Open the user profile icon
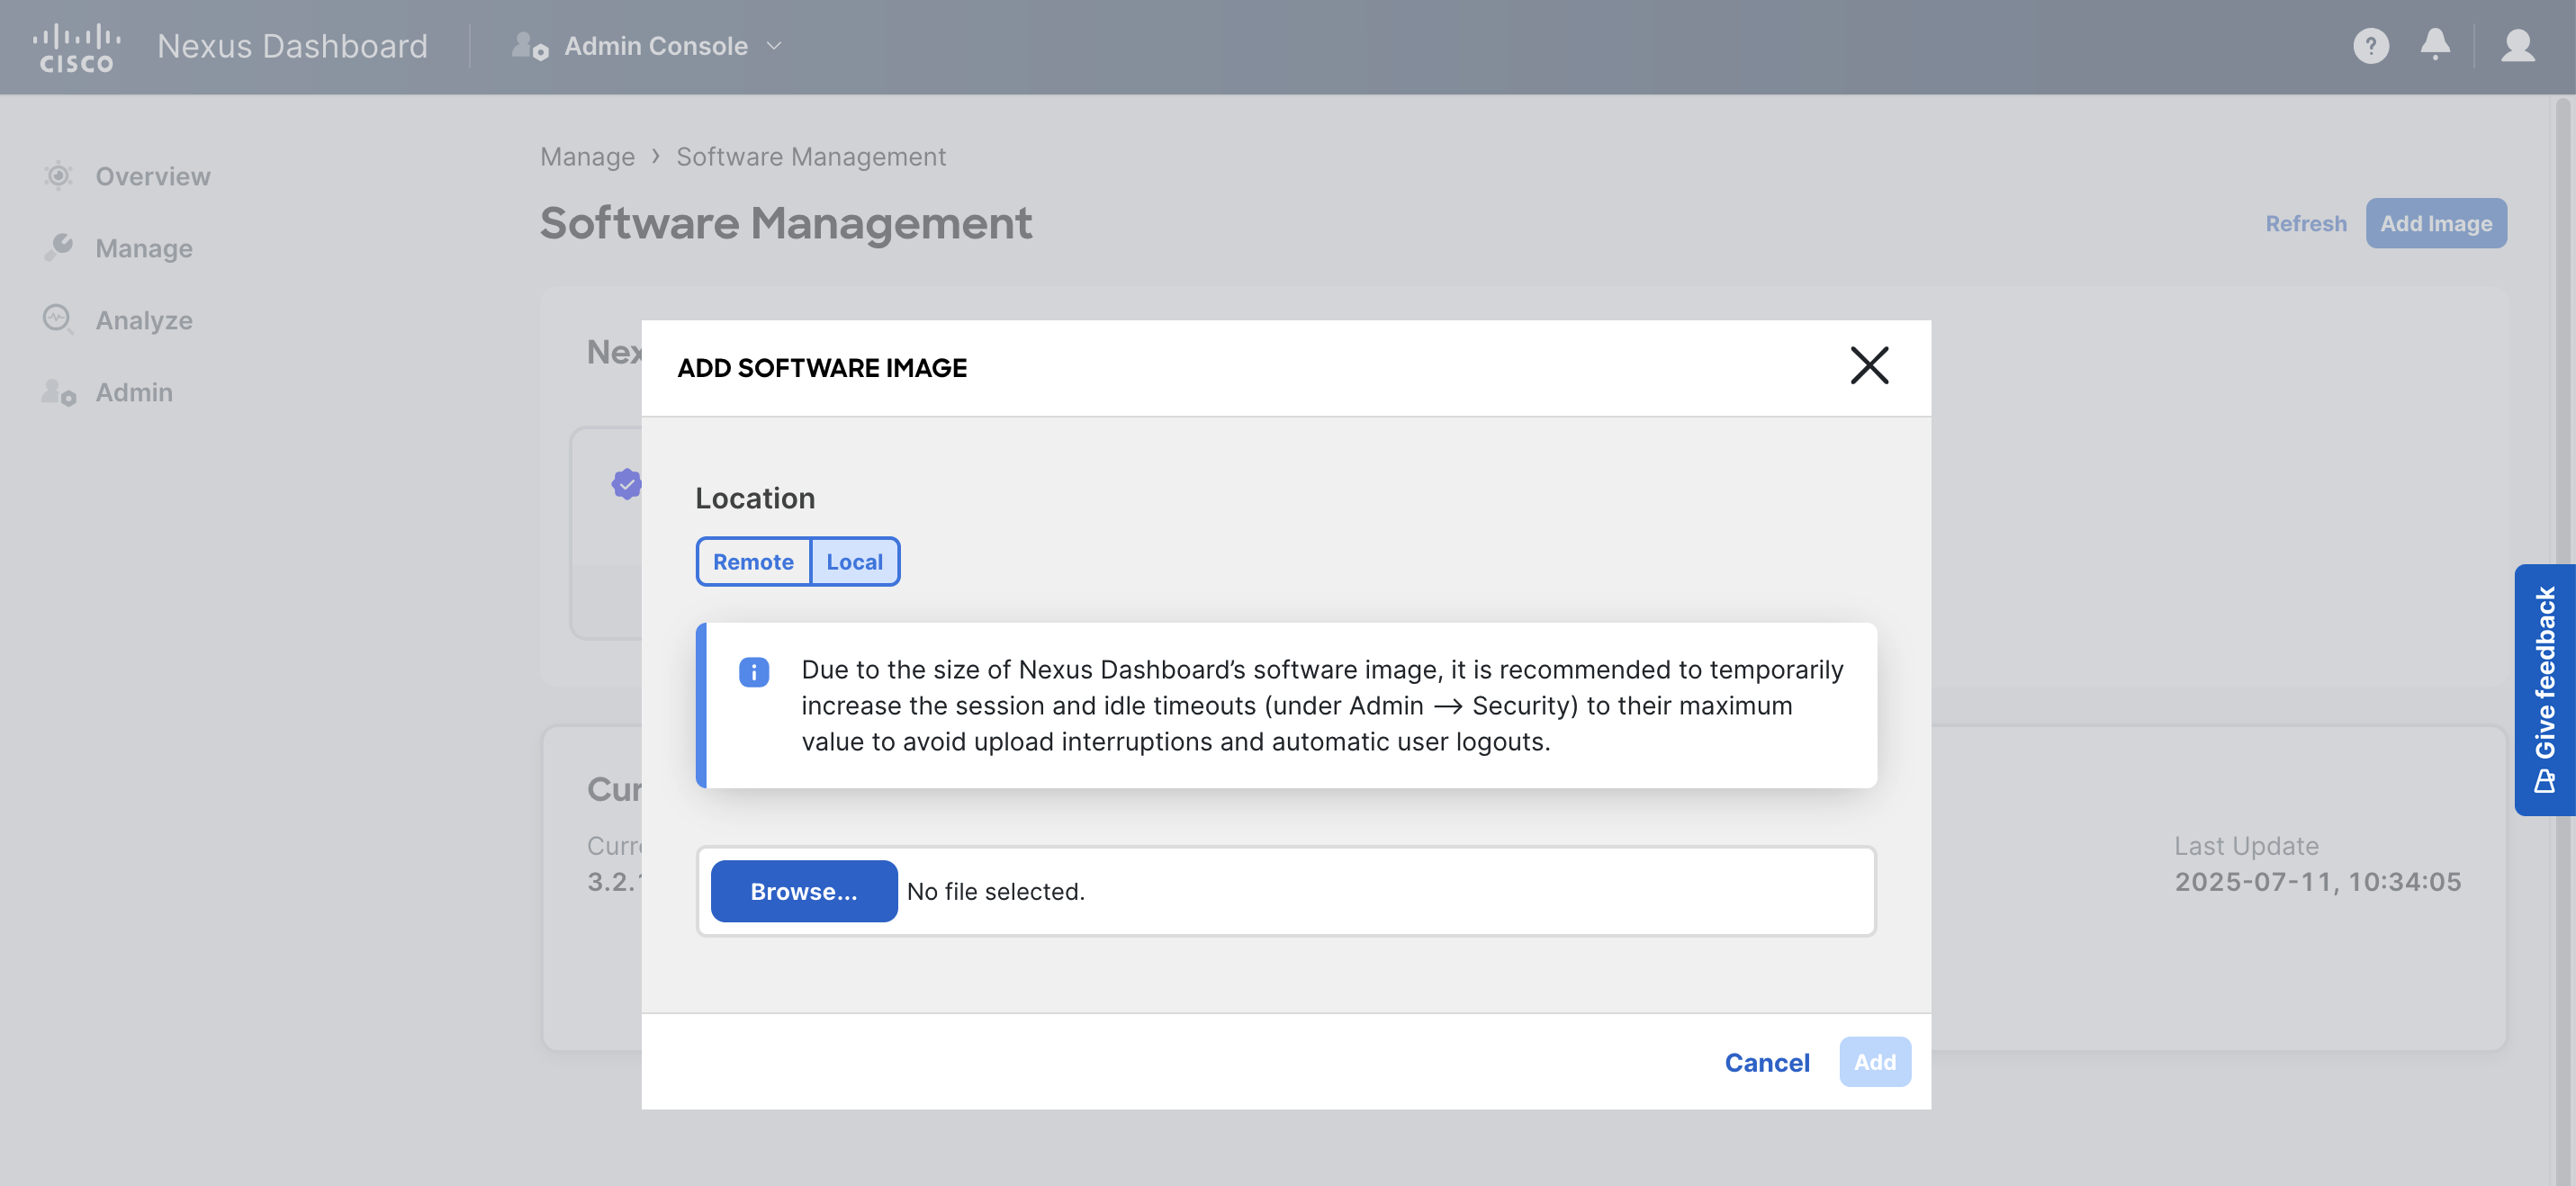 point(2517,46)
